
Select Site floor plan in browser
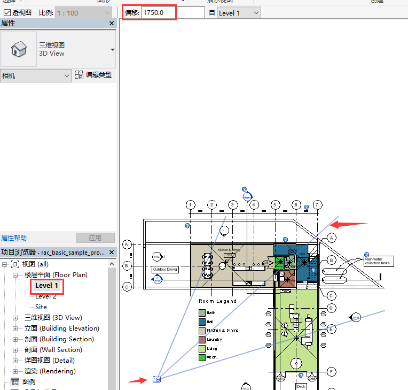[41, 307]
